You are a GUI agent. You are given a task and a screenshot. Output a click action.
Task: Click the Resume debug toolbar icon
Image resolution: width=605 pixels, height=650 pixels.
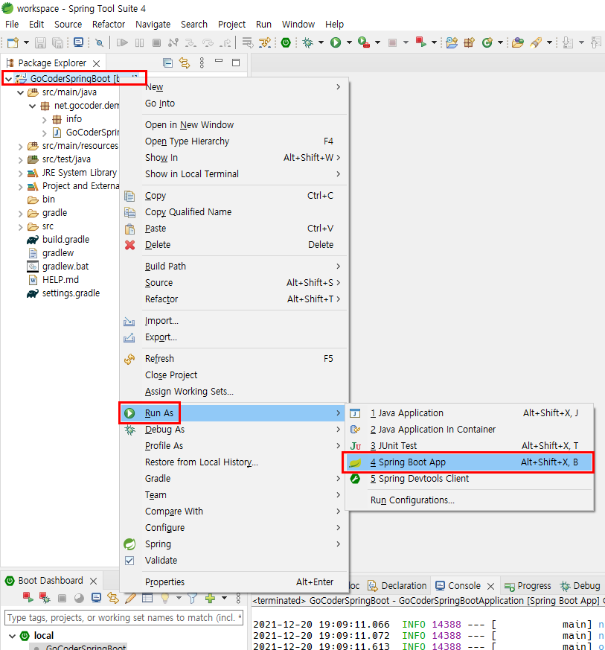coord(122,42)
